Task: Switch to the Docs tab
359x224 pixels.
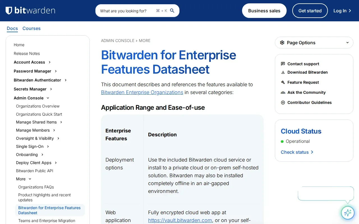Action: pos(12,29)
